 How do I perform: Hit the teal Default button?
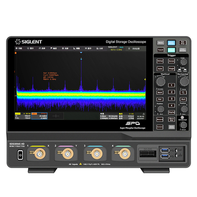[x=171, y=50]
